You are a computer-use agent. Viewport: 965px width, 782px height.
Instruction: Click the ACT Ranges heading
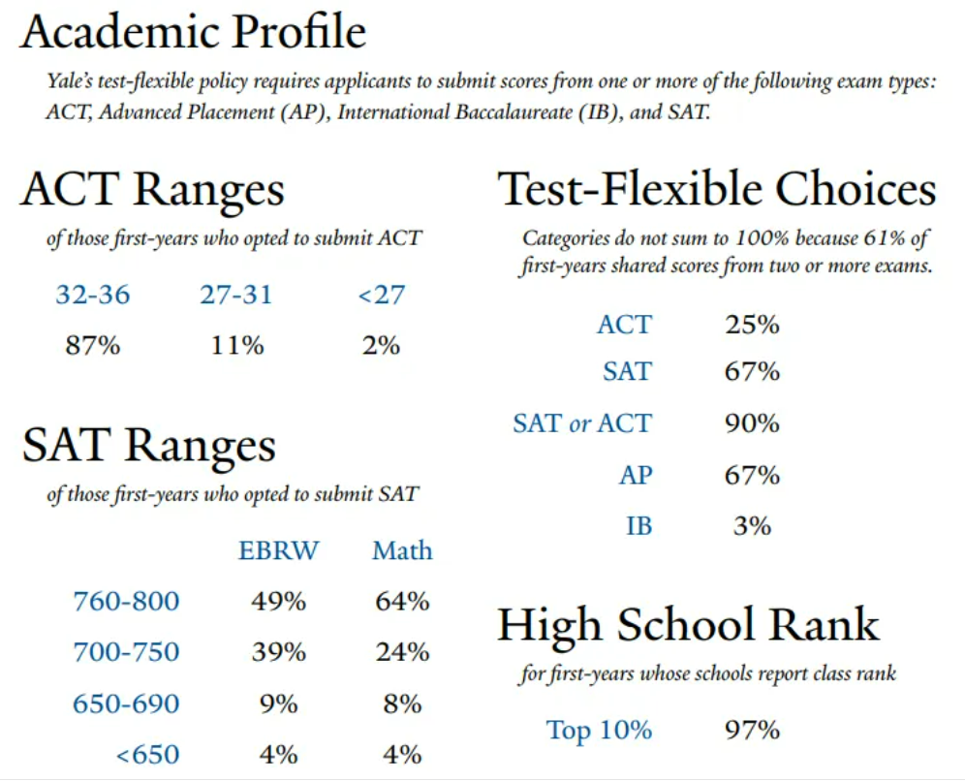coord(152,188)
